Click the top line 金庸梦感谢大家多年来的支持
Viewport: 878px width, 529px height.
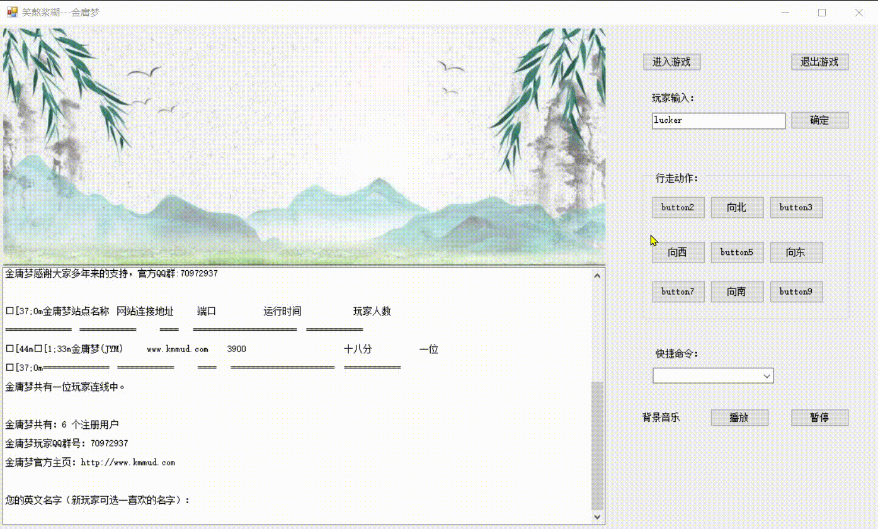[111, 274]
